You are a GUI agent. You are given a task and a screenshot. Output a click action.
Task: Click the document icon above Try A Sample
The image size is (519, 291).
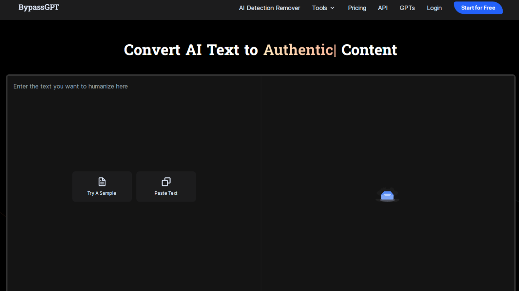[102, 182]
